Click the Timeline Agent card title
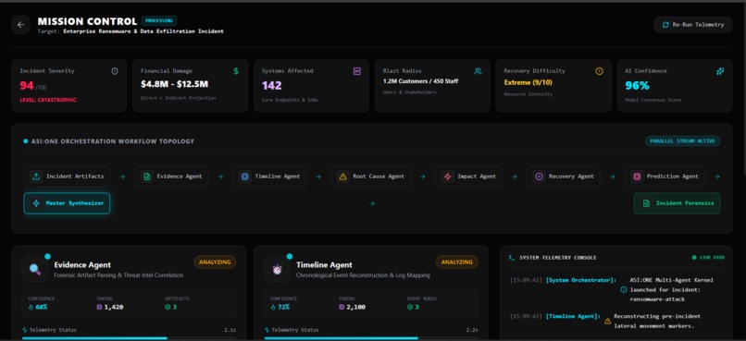This screenshot has height=341, width=746. click(x=325, y=265)
